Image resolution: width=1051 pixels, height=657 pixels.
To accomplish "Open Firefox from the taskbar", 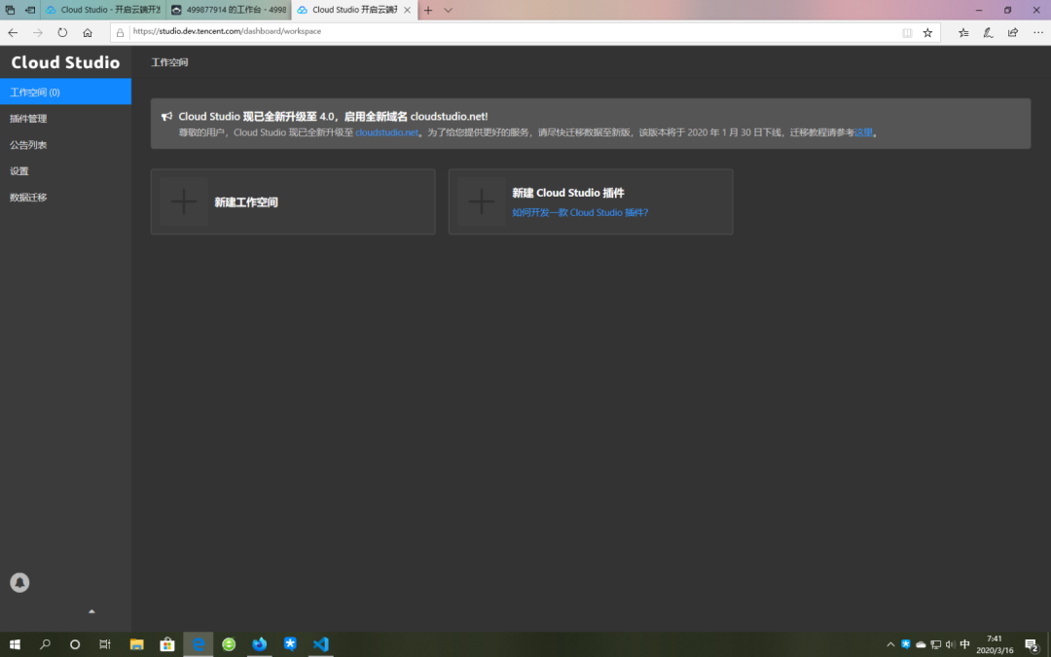I will click(259, 643).
